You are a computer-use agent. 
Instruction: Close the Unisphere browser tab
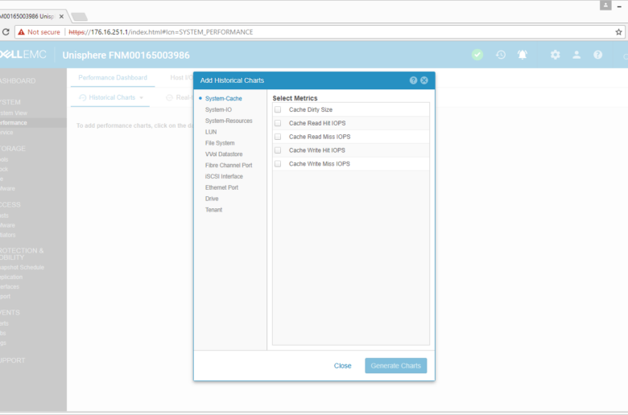(61, 16)
